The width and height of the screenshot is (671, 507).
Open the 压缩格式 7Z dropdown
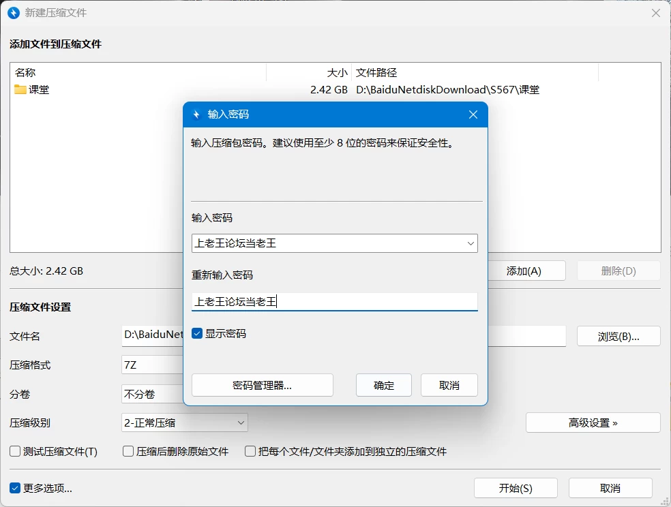pyautogui.click(x=152, y=365)
